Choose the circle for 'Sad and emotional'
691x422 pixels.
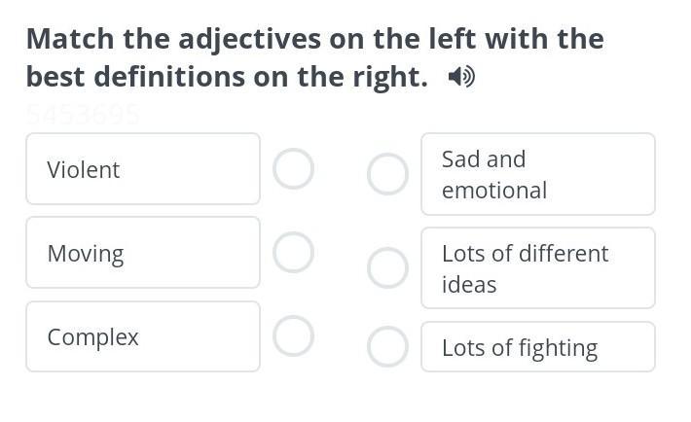coord(387,174)
